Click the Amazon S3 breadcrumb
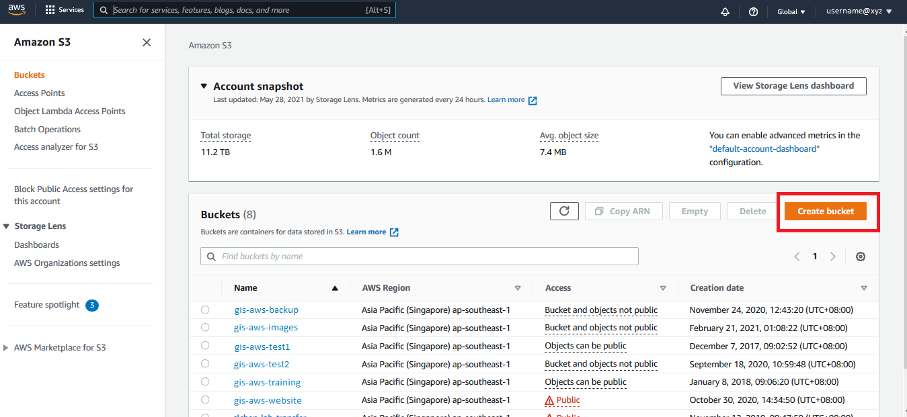907x417 pixels. click(210, 46)
